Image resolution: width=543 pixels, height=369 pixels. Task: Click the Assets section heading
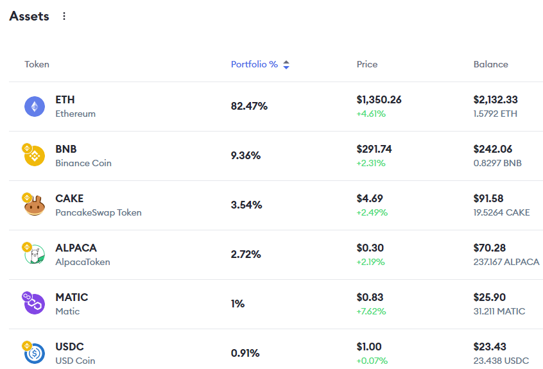click(29, 16)
